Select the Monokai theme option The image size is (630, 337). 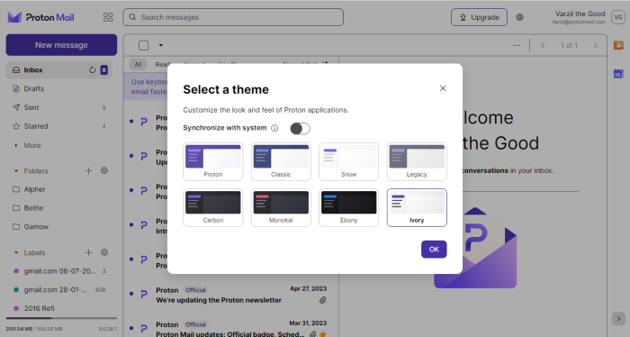point(281,207)
